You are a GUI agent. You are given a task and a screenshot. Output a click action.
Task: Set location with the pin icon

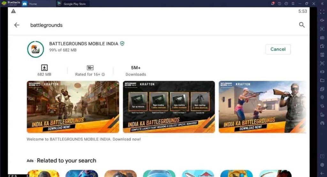click(x=322, y=98)
